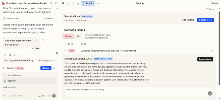Expand the 3 edits made Show all

click(48, 18)
